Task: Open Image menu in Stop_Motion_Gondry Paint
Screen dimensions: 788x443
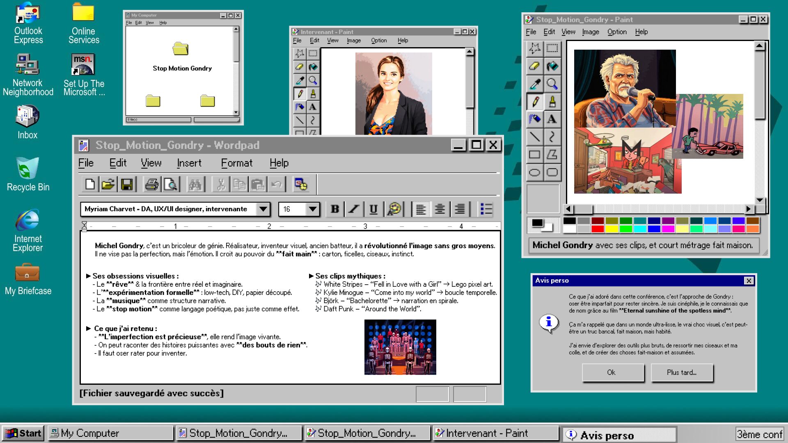Action: coord(591,32)
